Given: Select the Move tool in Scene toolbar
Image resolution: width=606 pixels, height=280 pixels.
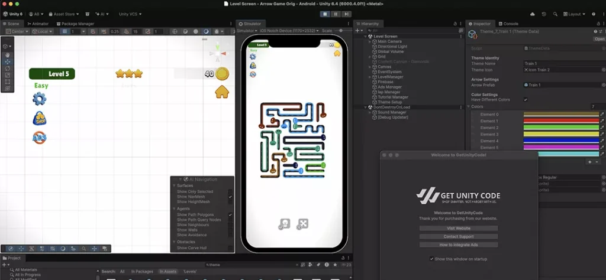Looking at the screenshot, I should pyautogui.click(x=7, y=61).
